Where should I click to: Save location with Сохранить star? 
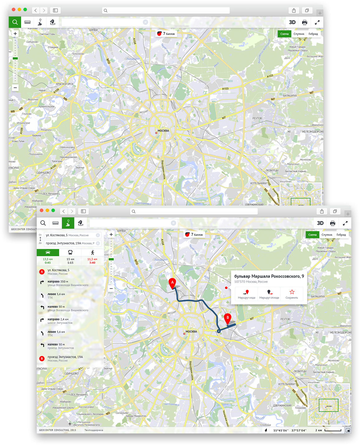[292, 294]
